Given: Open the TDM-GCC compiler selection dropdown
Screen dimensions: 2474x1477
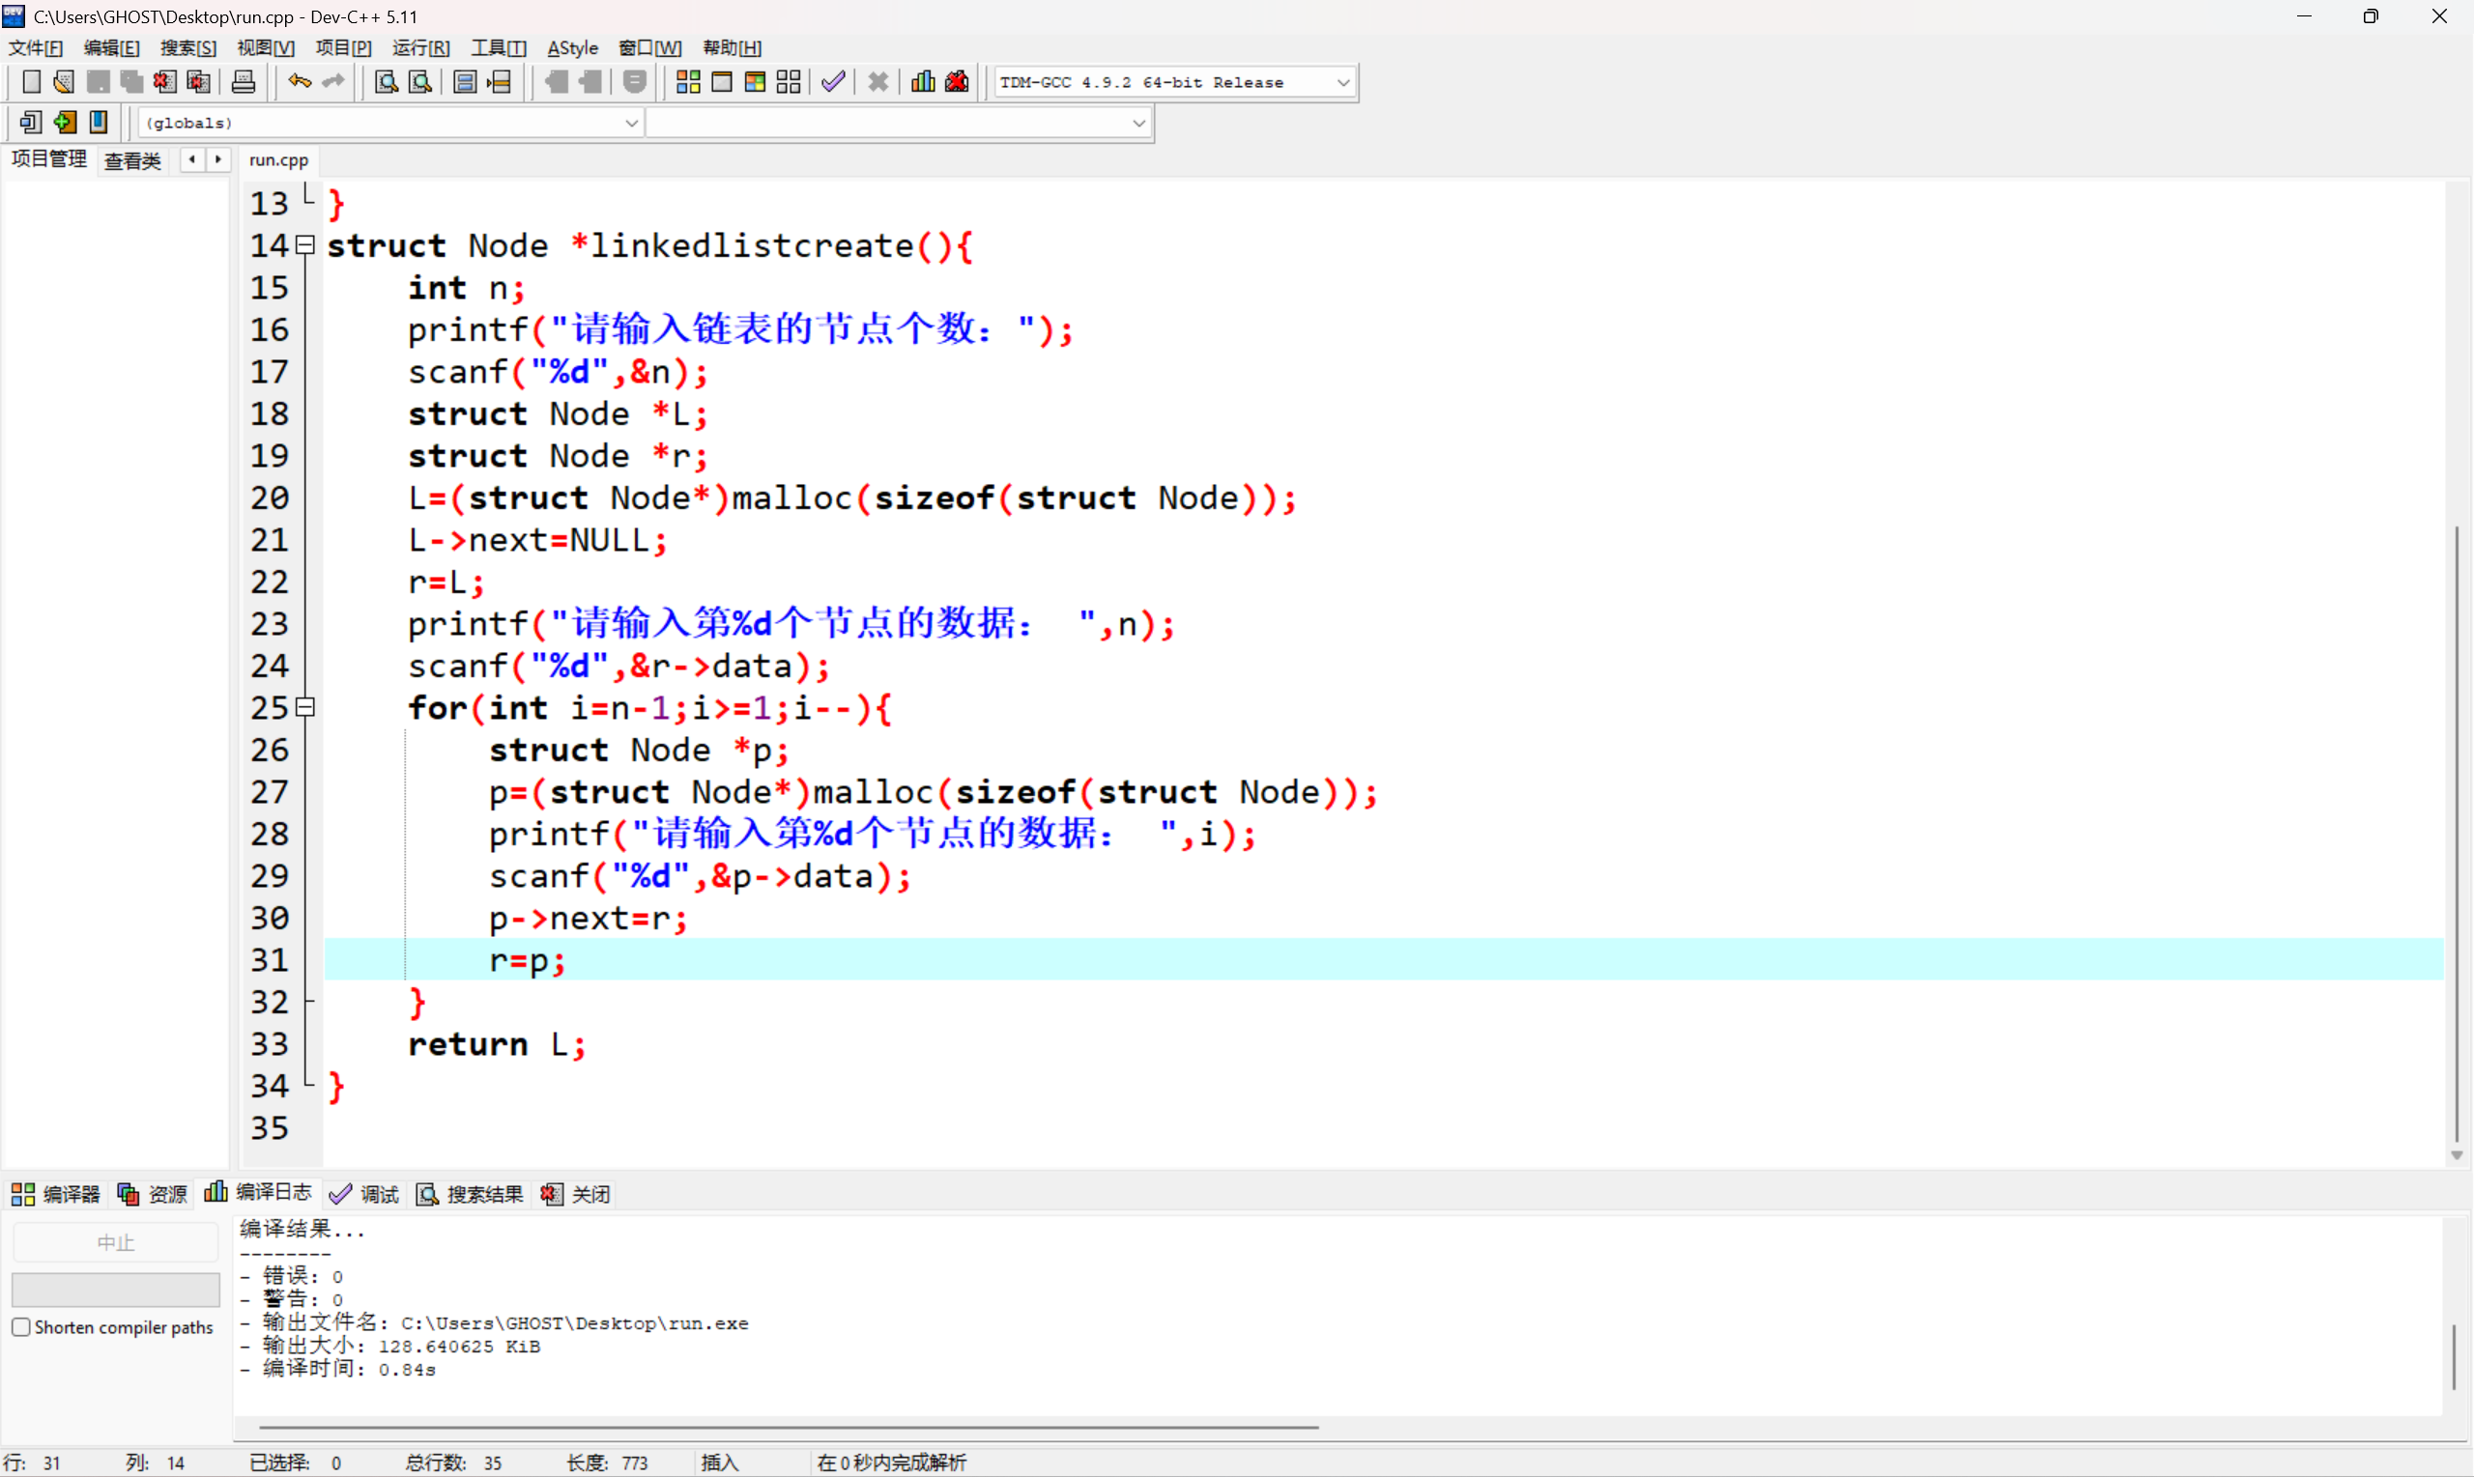Looking at the screenshot, I should 1342,83.
